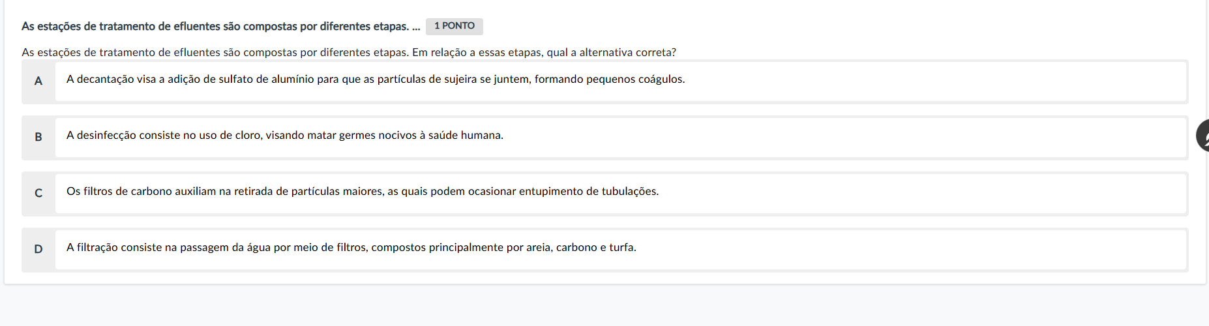The image size is (1209, 326).
Task: Select the letter A option marker
Action: [38, 81]
